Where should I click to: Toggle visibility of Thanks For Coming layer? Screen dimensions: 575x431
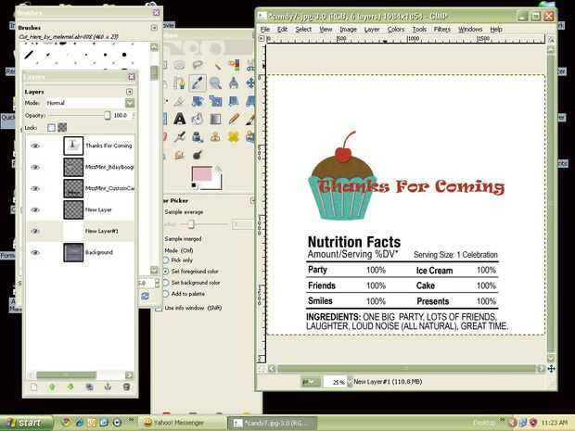(x=35, y=146)
